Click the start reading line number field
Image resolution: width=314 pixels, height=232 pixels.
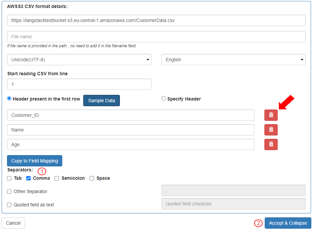point(79,84)
